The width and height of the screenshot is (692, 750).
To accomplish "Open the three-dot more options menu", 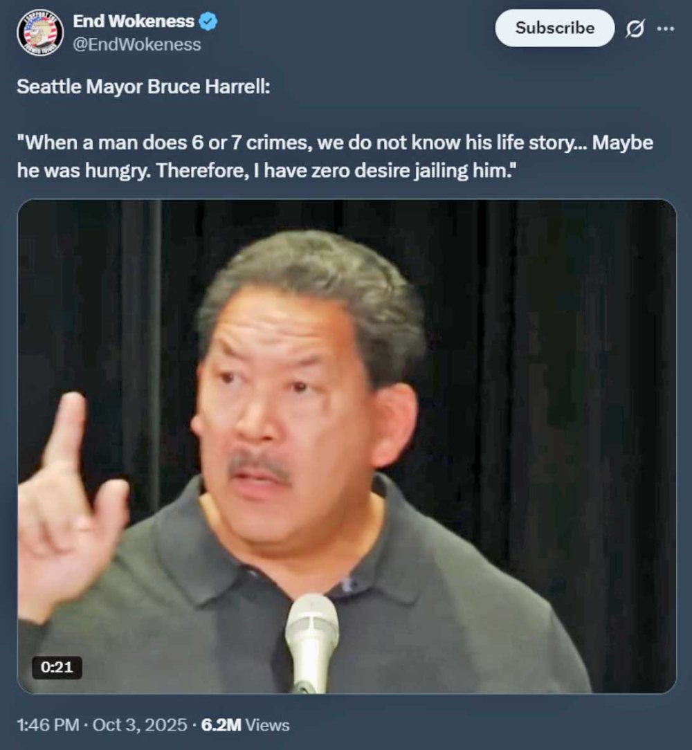I will (666, 28).
